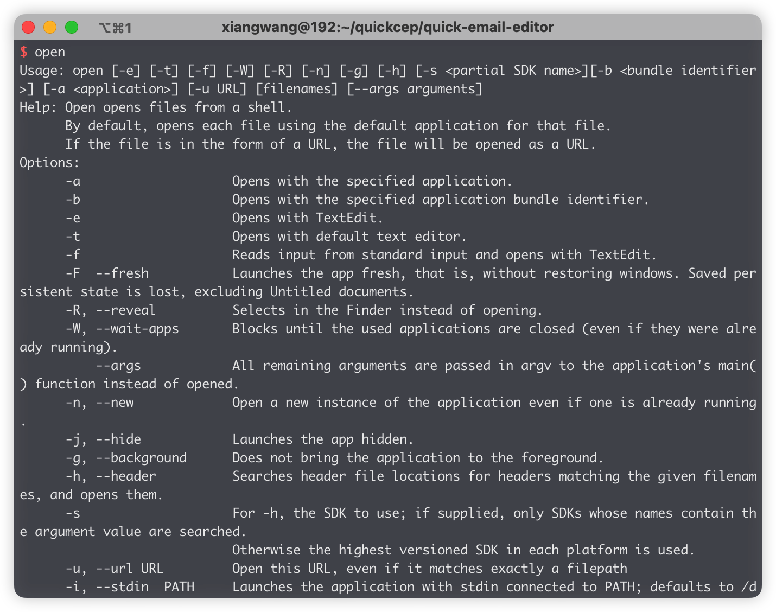This screenshot has height=612, width=776.
Task: Click the '-j, --hide' option
Action: 103,439
